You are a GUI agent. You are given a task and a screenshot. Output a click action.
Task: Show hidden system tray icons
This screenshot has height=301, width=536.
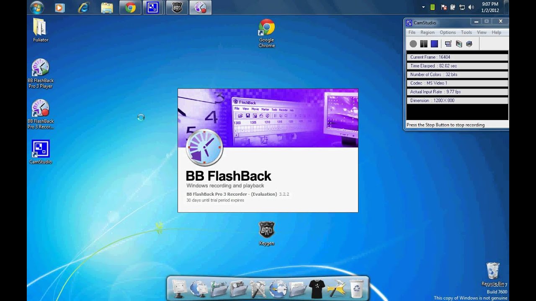pyautogui.click(x=423, y=7)
